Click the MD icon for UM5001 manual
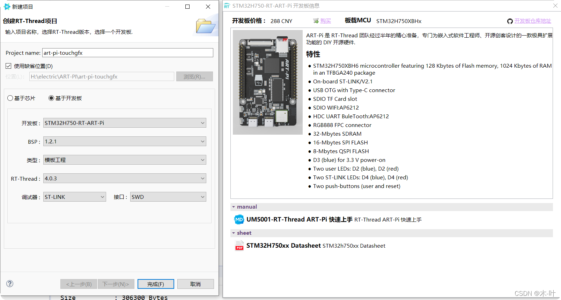The image size is (561, 300). [x=239, y=219]
